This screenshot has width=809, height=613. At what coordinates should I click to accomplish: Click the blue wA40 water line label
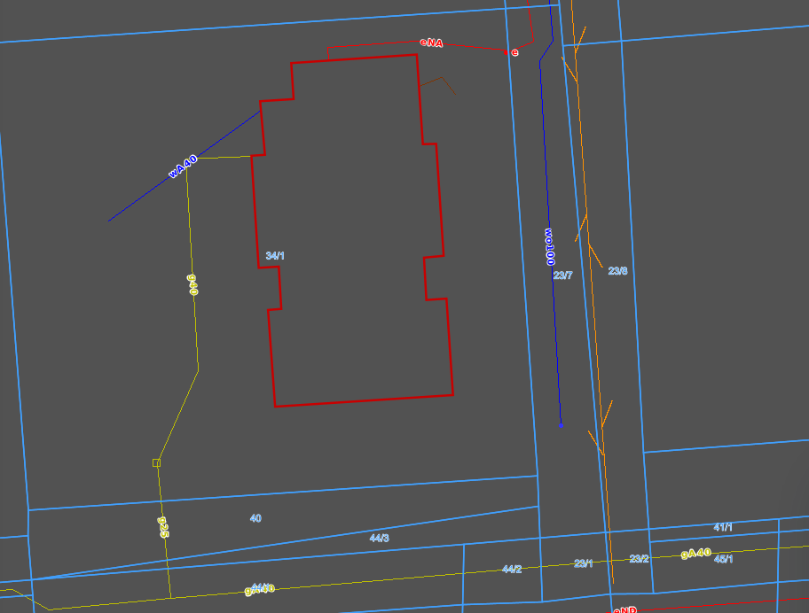pos(183,167)
